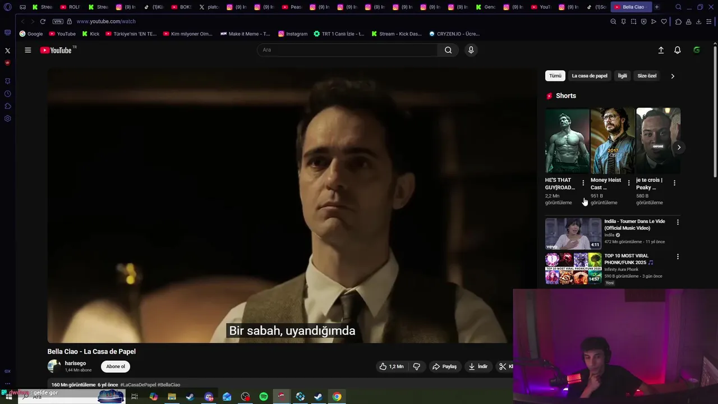Open more options for Indila video
The image size is (718, 404).
678,222
